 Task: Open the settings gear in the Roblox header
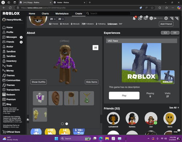click(x=166, y=18)
